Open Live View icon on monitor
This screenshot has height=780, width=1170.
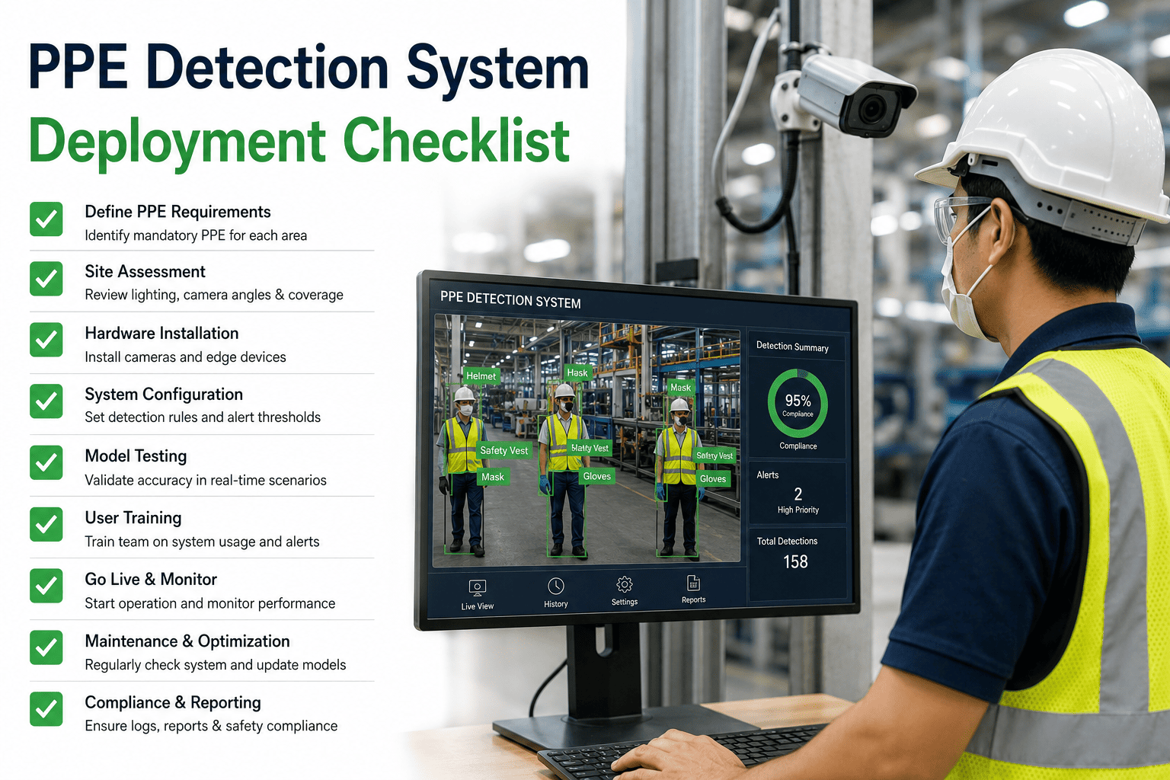(x=478, y=588)
